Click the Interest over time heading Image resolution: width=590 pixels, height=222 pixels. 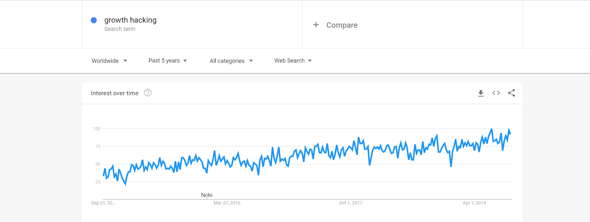coord(115,93)
